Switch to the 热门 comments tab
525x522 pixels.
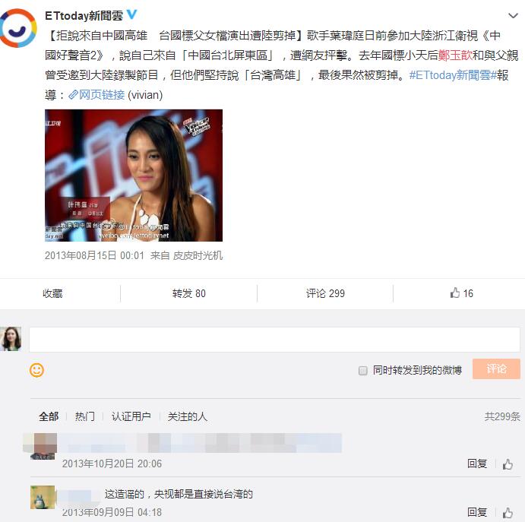pyautogui.click(x=84, y=416)
